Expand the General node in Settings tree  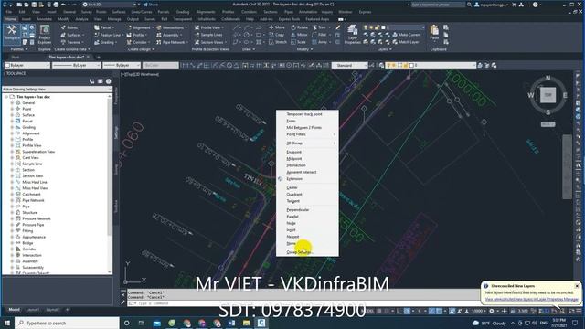click(12, 102)
